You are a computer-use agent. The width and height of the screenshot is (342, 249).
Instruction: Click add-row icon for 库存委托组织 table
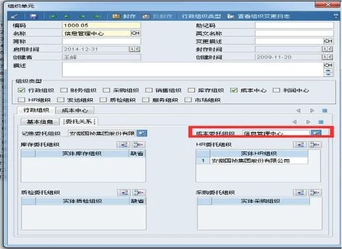coord(123,145)
